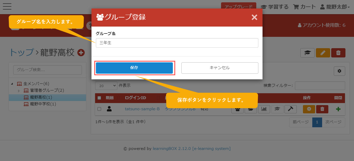Open the gear settings button above table
Screen dimensions: 354x161
coord(339,71)
